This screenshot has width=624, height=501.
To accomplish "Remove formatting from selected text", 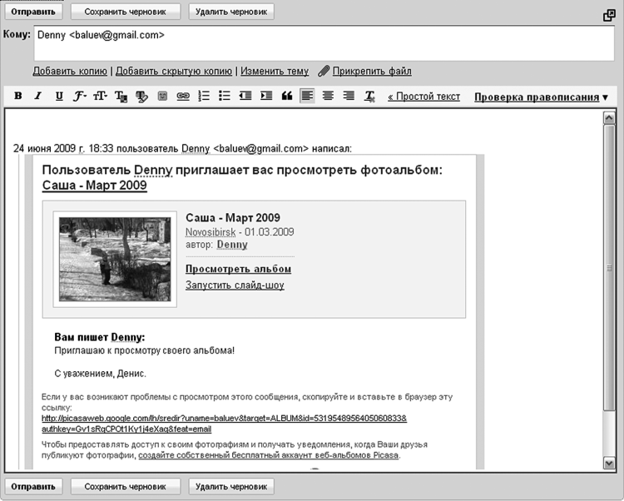I will [369, 97].
